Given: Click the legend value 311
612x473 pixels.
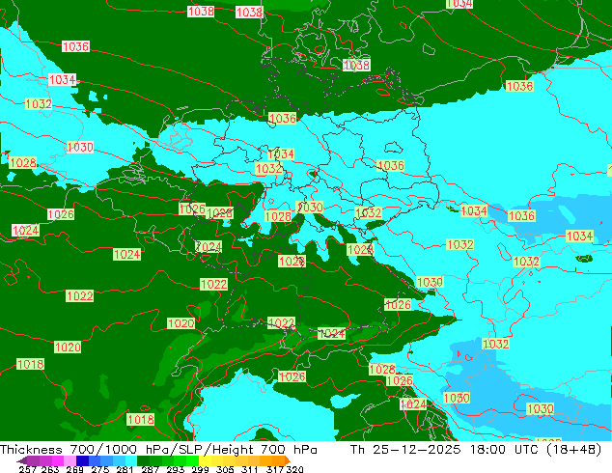Looking at the screenshot, I should click(250, 469).
